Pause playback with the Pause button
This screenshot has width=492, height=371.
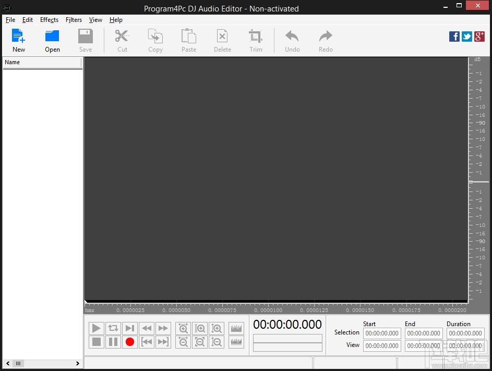tap(113, 342)
